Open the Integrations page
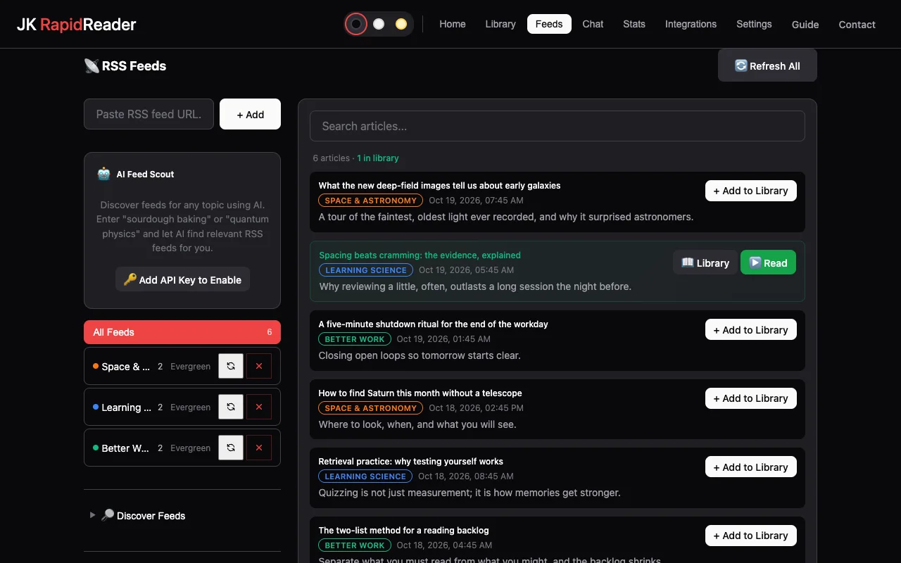Screen dimensions: 901x563 [x=691, y=24]
